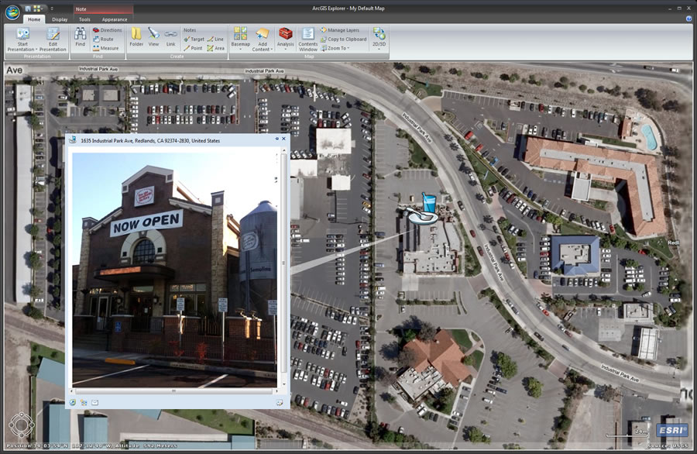This screenshot has height=454, width=697.
Task: Minimize the ArcGIS Explorer window
Action: point(670,9)
